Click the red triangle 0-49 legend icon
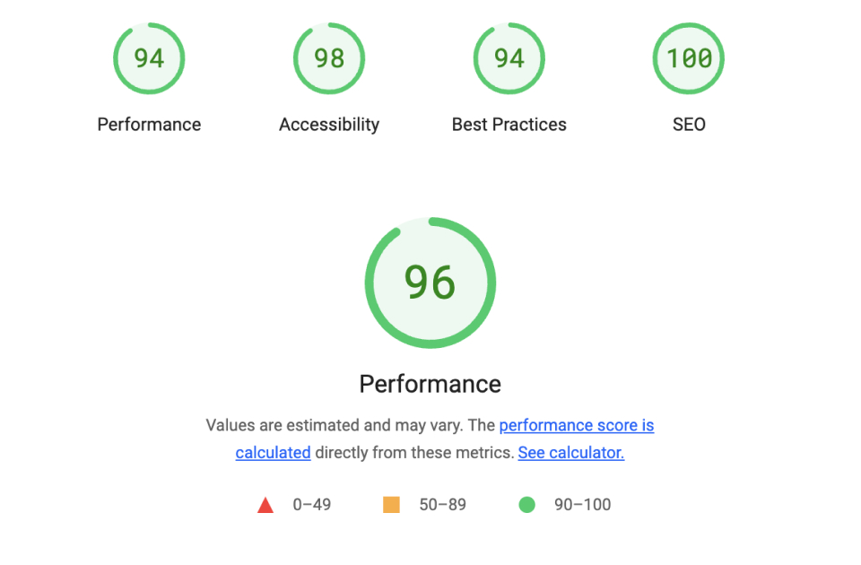 pos(265,504)
